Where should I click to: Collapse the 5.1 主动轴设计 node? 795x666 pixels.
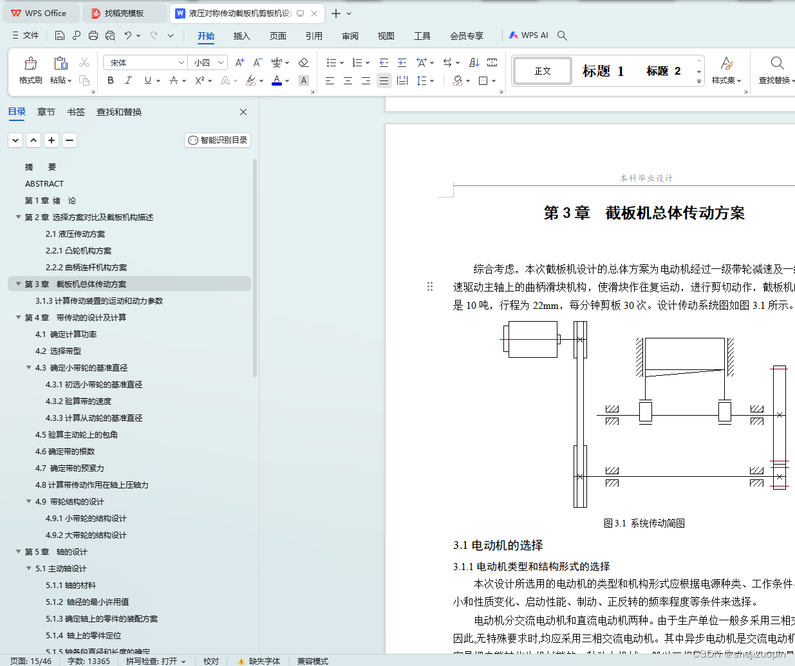click(x=29, y=569)
